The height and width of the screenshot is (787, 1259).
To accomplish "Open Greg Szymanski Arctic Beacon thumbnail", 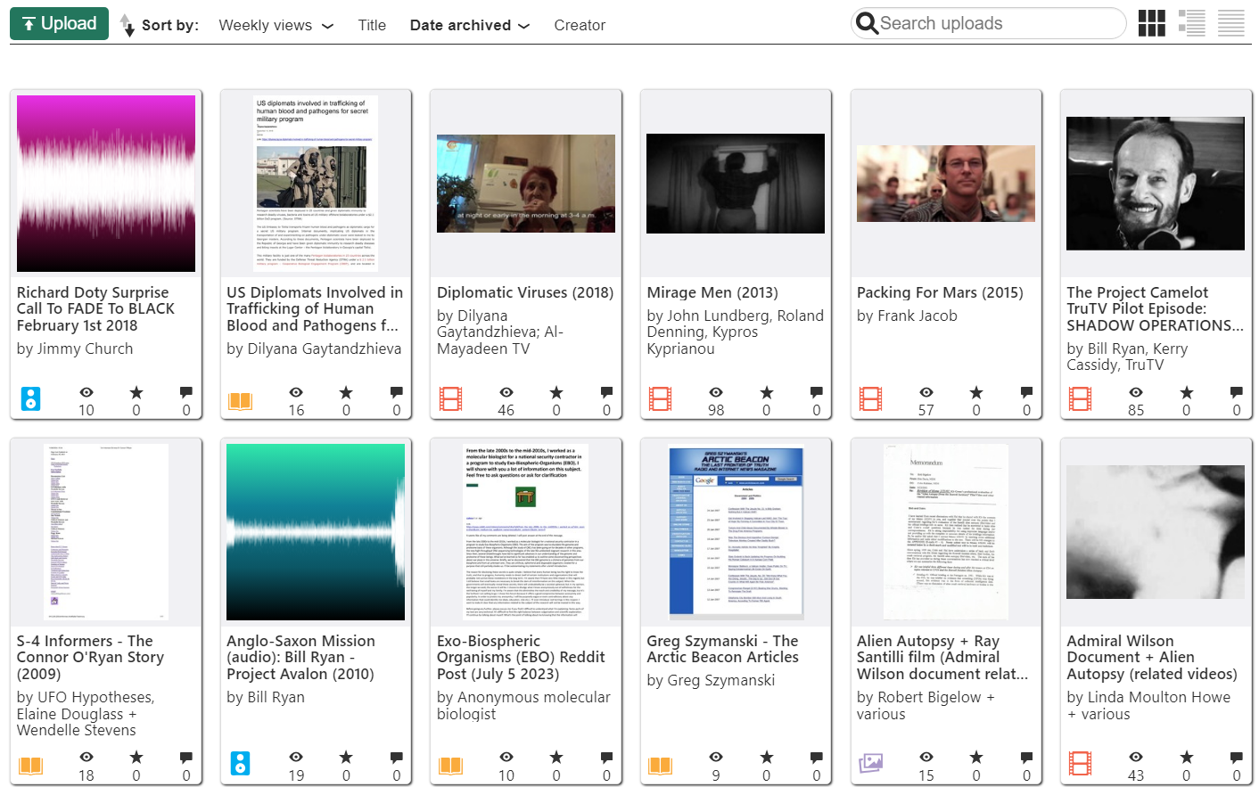I will coord(736,532).
